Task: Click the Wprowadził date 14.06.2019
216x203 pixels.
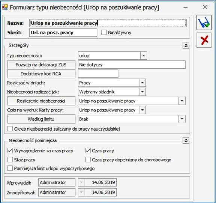Action: [103, 182]
